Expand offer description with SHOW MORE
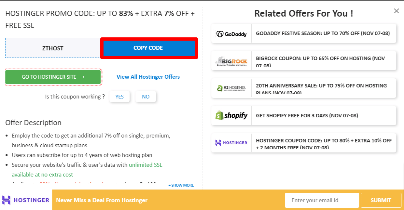 tap(181, 185)
